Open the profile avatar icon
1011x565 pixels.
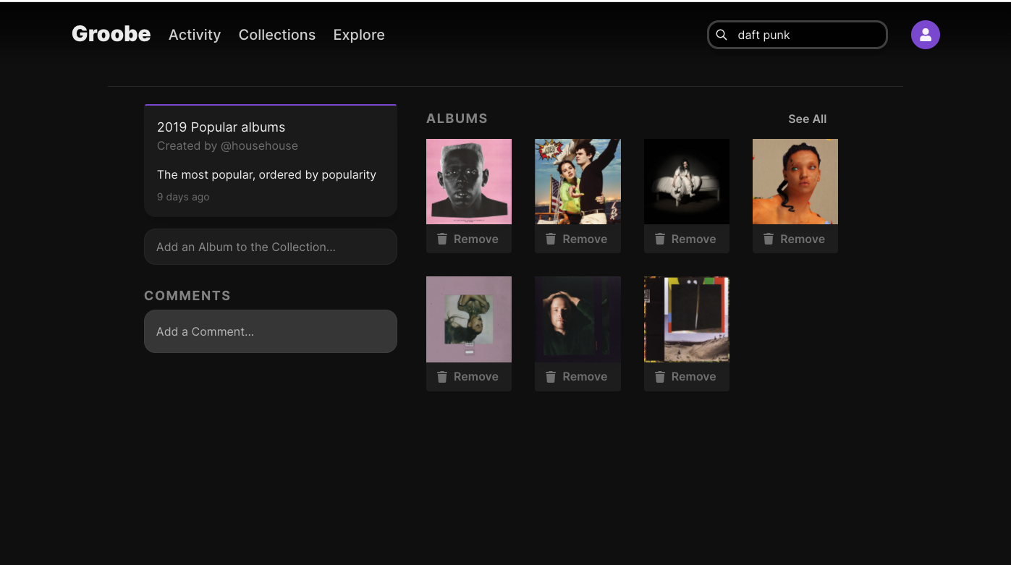point(926,34)
